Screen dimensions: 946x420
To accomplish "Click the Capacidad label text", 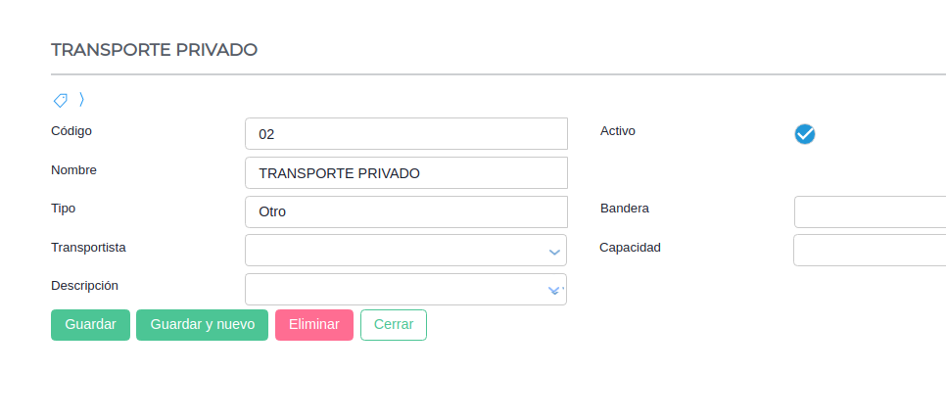I will coord(630,248).
